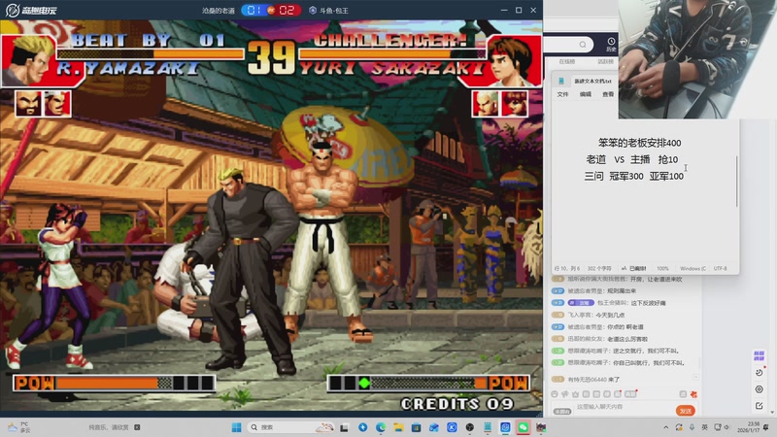The image size is (777, 437).
Task: Click Yuri Sakazaki's portrait in game HUD
Action: pyautogui.click(x=514, y=61)
